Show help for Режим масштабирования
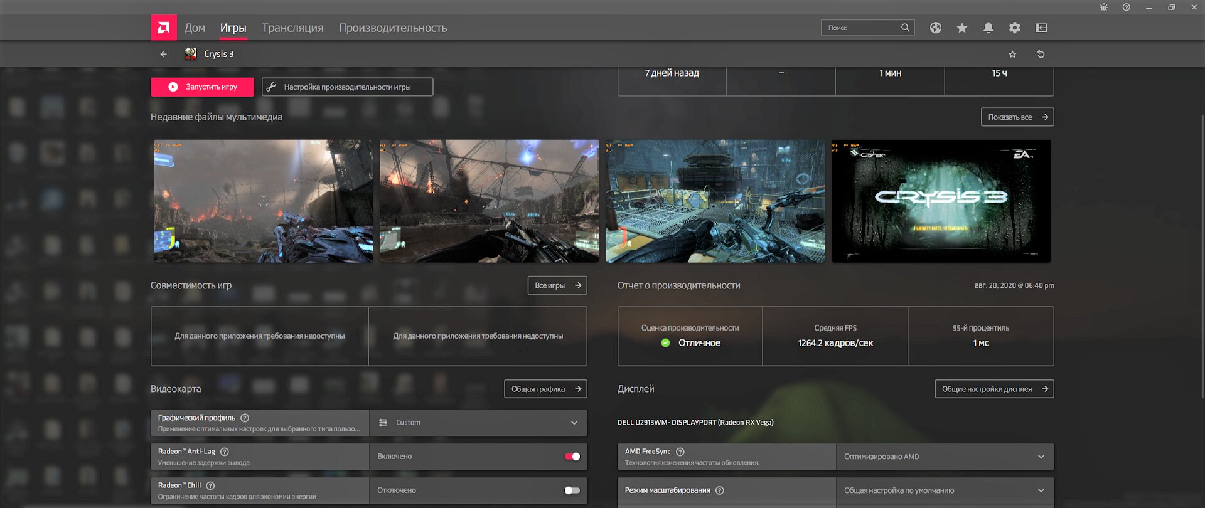Screen dimensions: 1205x508 (720, 490)
